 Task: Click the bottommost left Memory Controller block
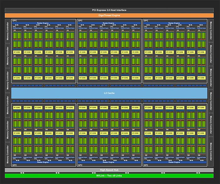coord(7,154)
